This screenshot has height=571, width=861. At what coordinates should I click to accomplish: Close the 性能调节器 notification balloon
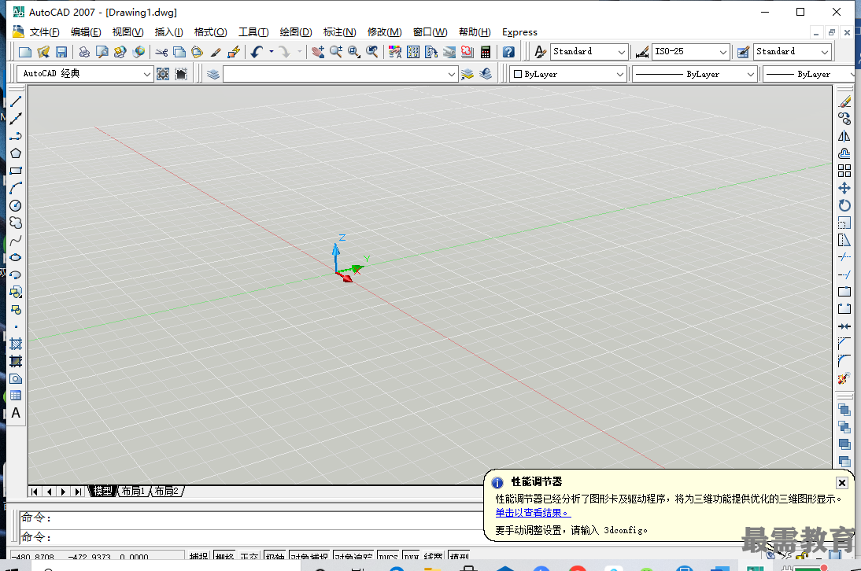pyautogui.click(x=842, y=483)
